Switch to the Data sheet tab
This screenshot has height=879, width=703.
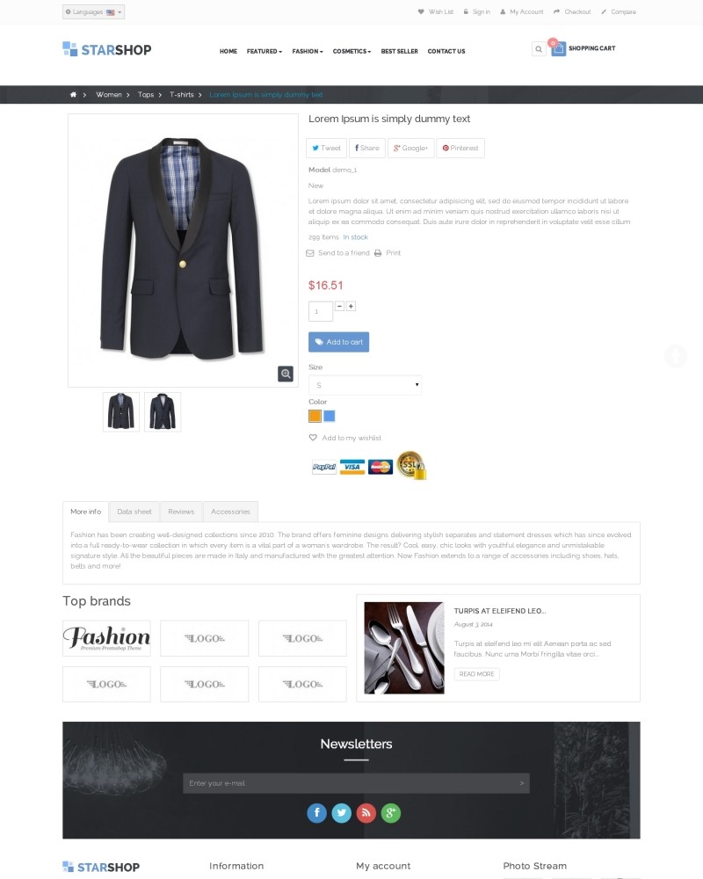134,512
